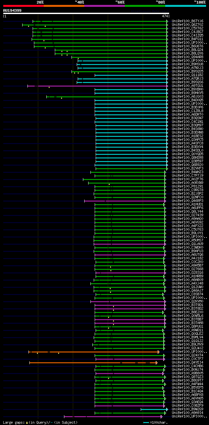
Task: Select the UniRef100_Q4YEI4 label
Action: (x=187, y=362)
